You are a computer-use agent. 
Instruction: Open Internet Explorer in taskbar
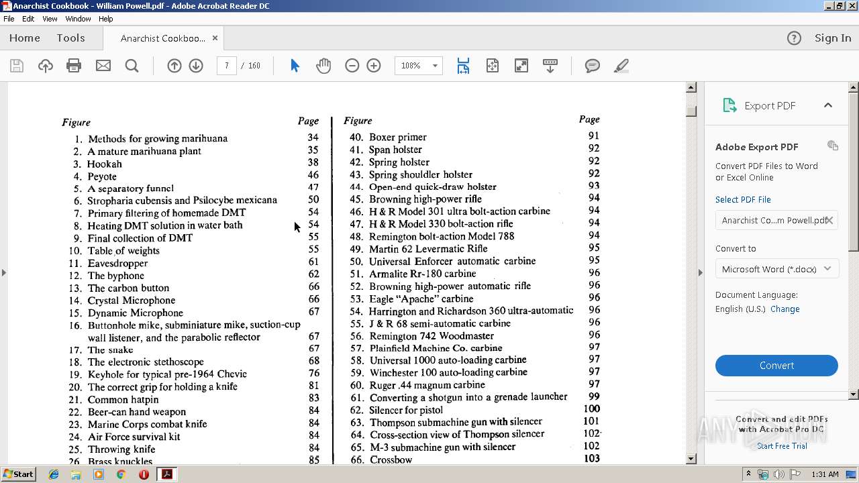coord(54,474)
